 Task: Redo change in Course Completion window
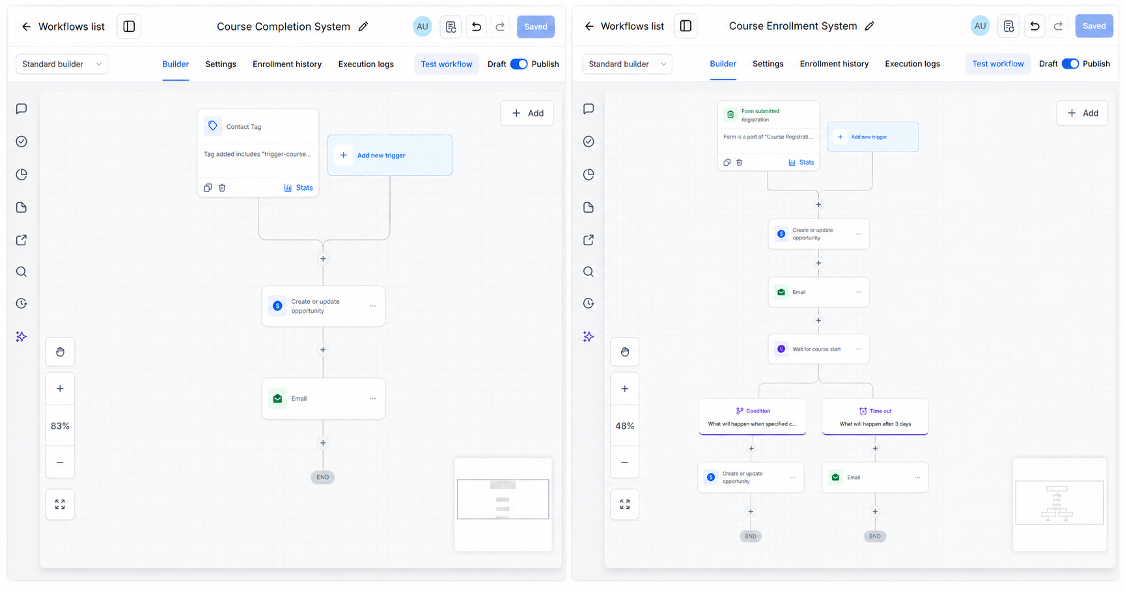click(x=500, y=27)
